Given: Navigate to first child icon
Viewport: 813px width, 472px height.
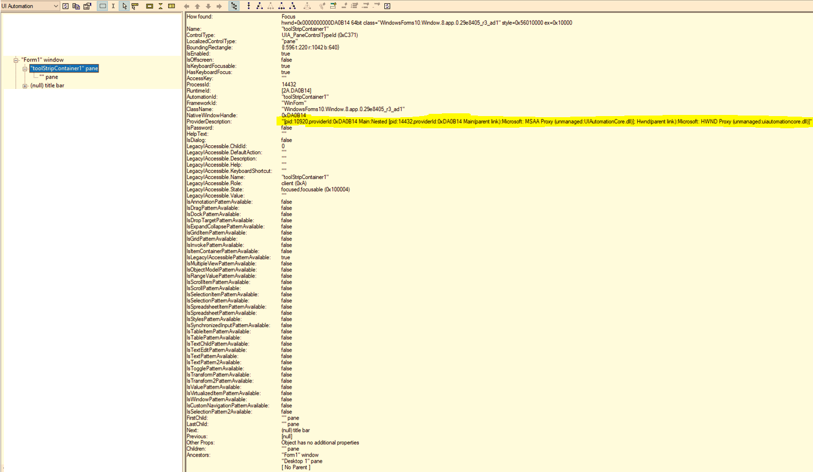Looking at the screenshot, I should (259, 6).
